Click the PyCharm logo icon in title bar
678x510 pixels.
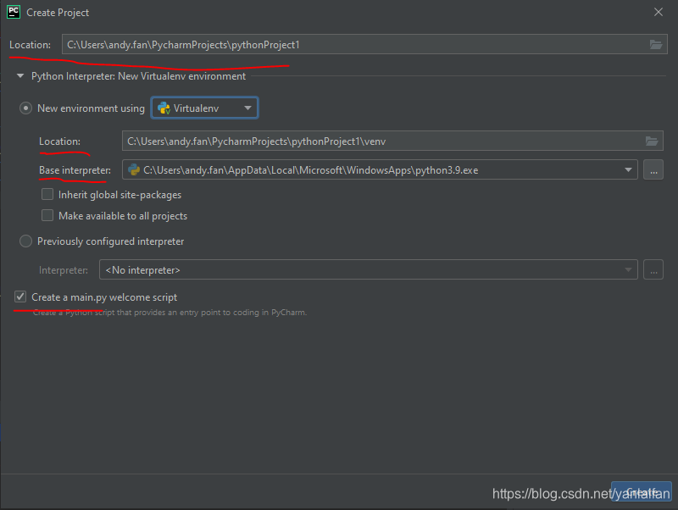coord(14,12)
